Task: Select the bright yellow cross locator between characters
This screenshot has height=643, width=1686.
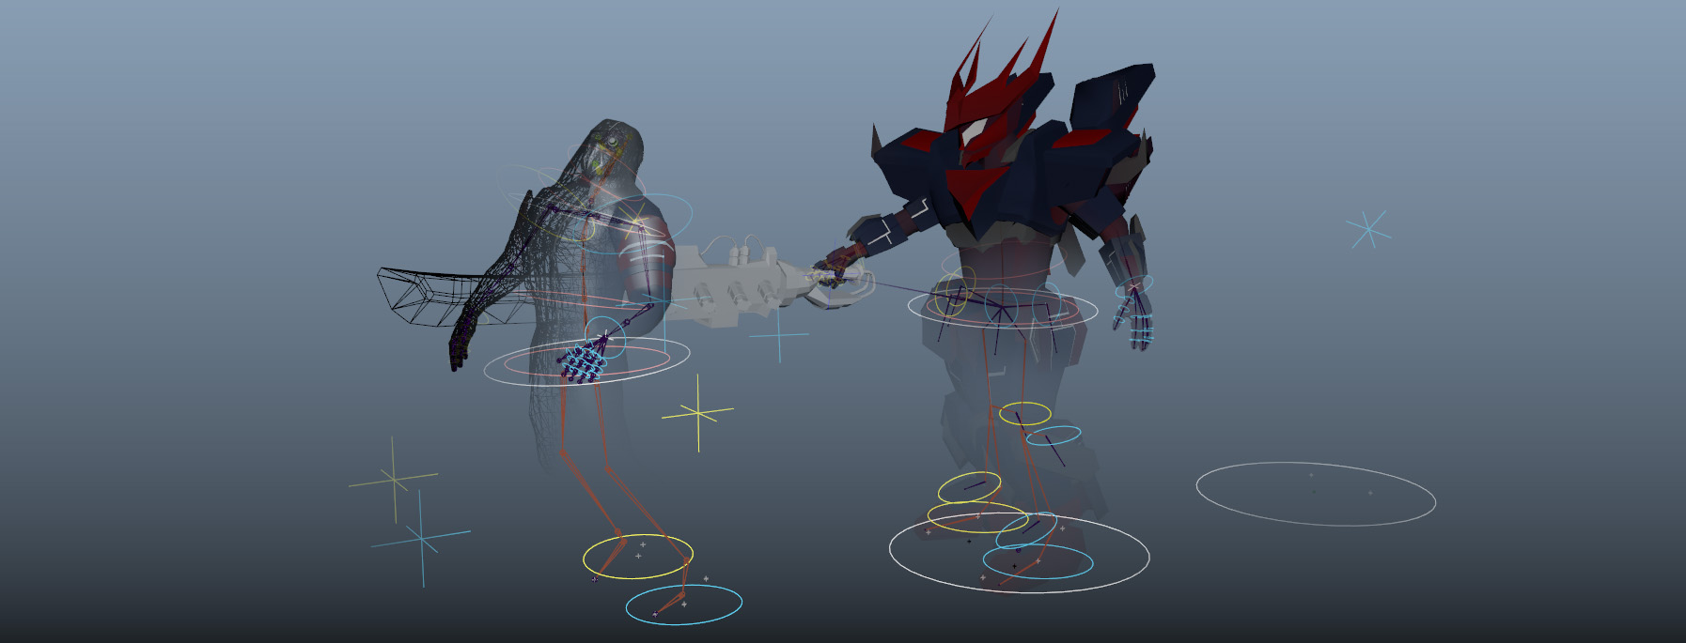Action: 697,412
